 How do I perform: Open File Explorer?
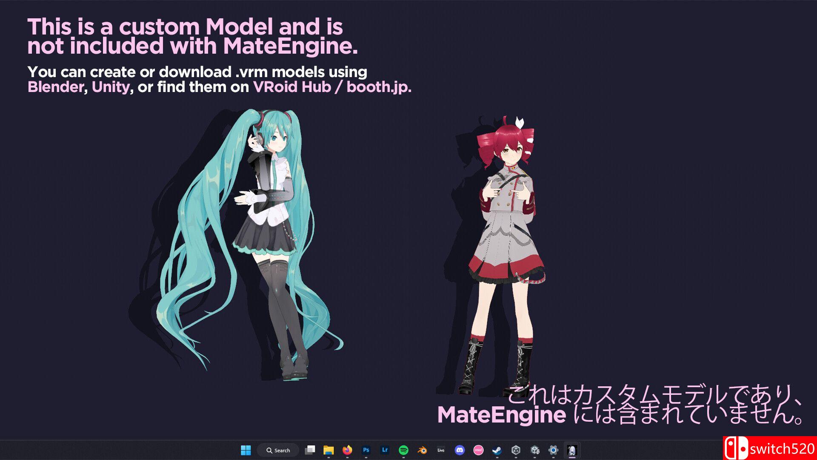pos(329,450)
